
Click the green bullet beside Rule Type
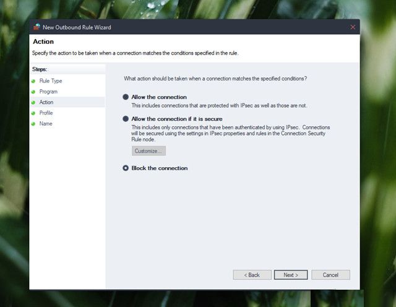pyautogui.click(x=33, y=81)
